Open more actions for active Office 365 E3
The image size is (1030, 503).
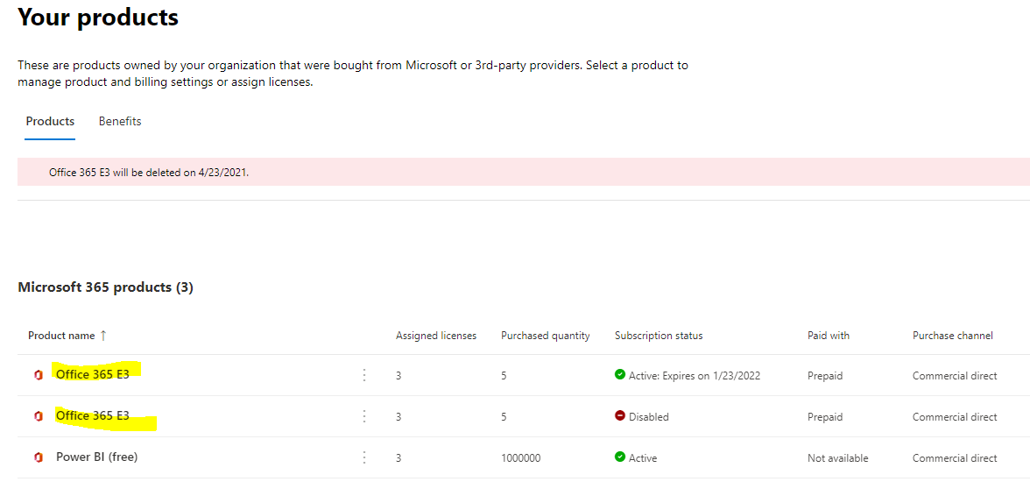(x=364, y=375)
